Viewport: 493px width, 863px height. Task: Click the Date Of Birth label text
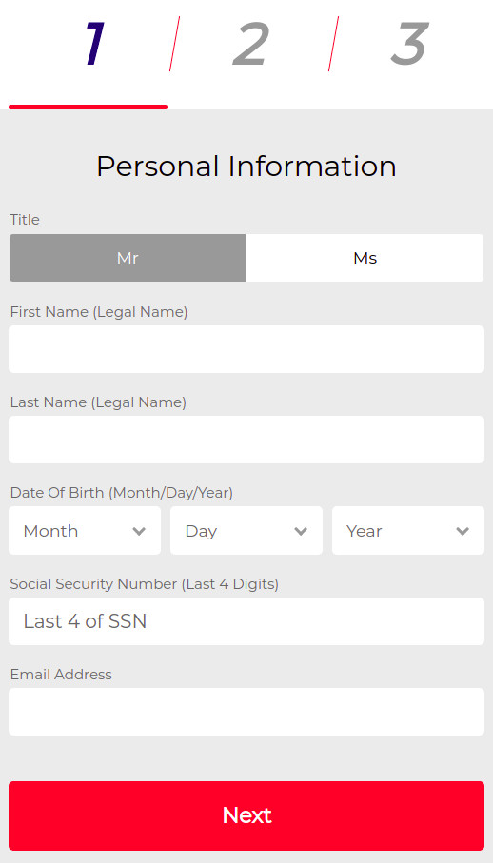pyautogui.click(x=122, y=493)
